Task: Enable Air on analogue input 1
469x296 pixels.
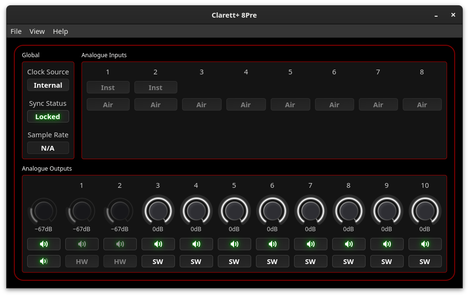Action: (x=108, y=104)
